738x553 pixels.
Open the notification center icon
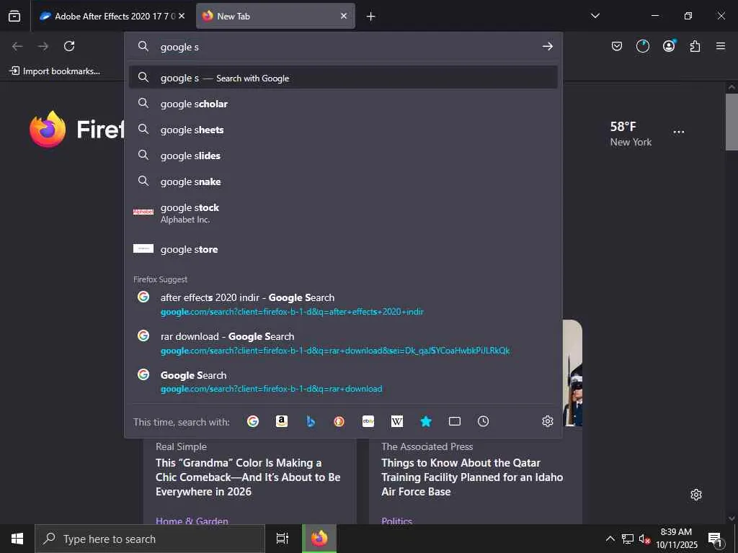(x=715, y=539)
